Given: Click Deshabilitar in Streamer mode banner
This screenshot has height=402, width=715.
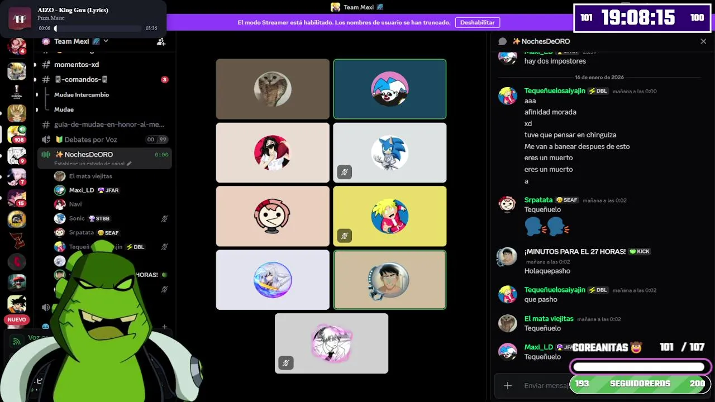Looking at the screenshot, I should 478,22.
